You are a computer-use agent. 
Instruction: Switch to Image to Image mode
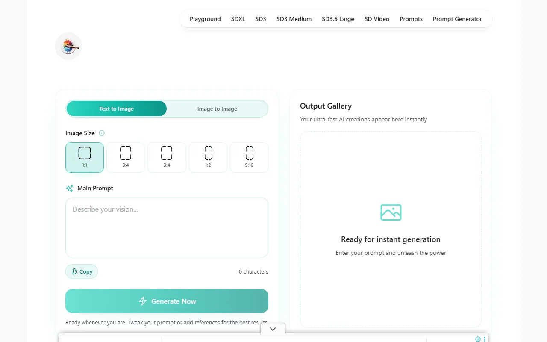(x=217, y=109)
